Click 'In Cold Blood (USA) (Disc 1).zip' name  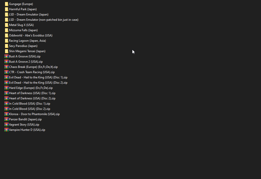pos(30,103)
